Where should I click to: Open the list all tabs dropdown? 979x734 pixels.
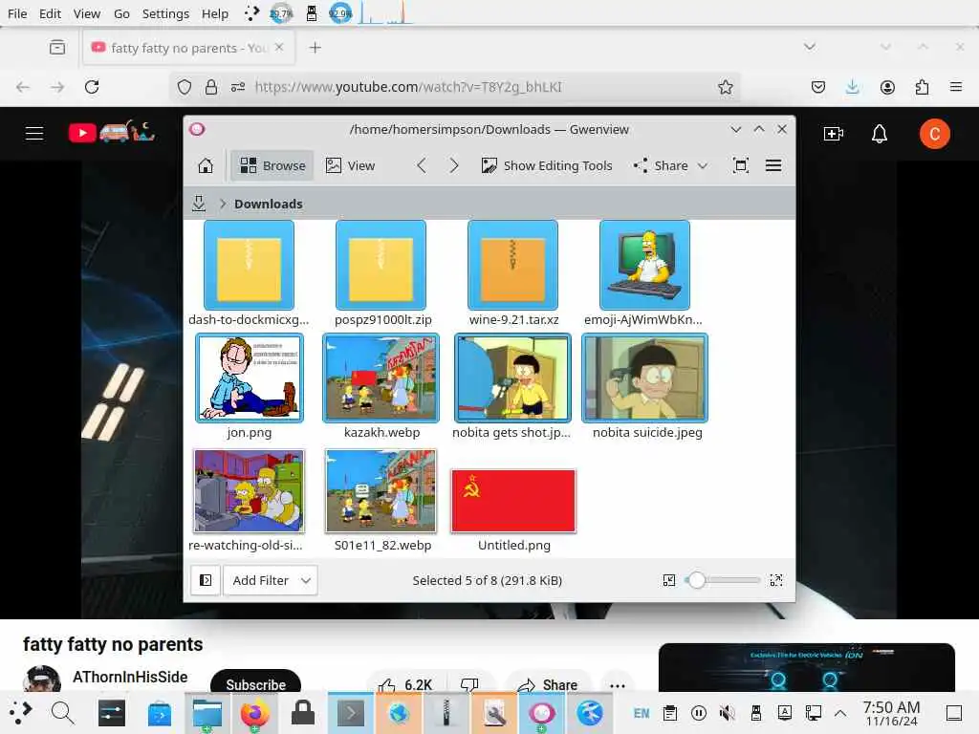pyautogui.click(x=810, y=47)
